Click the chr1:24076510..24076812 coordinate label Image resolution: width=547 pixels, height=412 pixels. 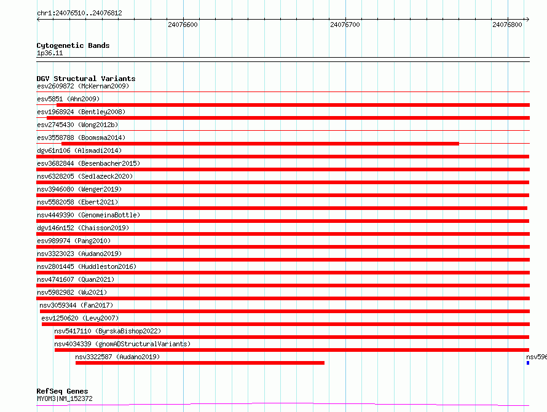click(x=79, y=13)
